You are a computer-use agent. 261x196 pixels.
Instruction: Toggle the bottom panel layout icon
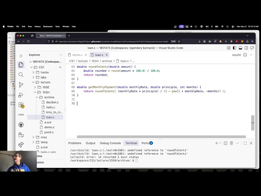pyautogui.click(x=240, y=48)
